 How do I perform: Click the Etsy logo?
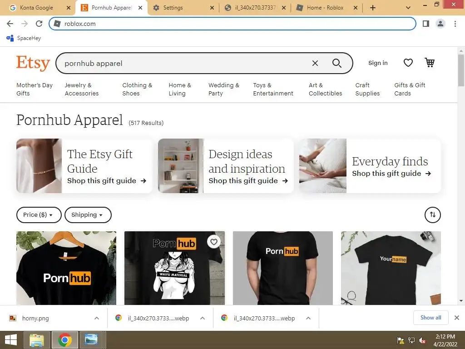pyautogui.click(x=33, y=63)
